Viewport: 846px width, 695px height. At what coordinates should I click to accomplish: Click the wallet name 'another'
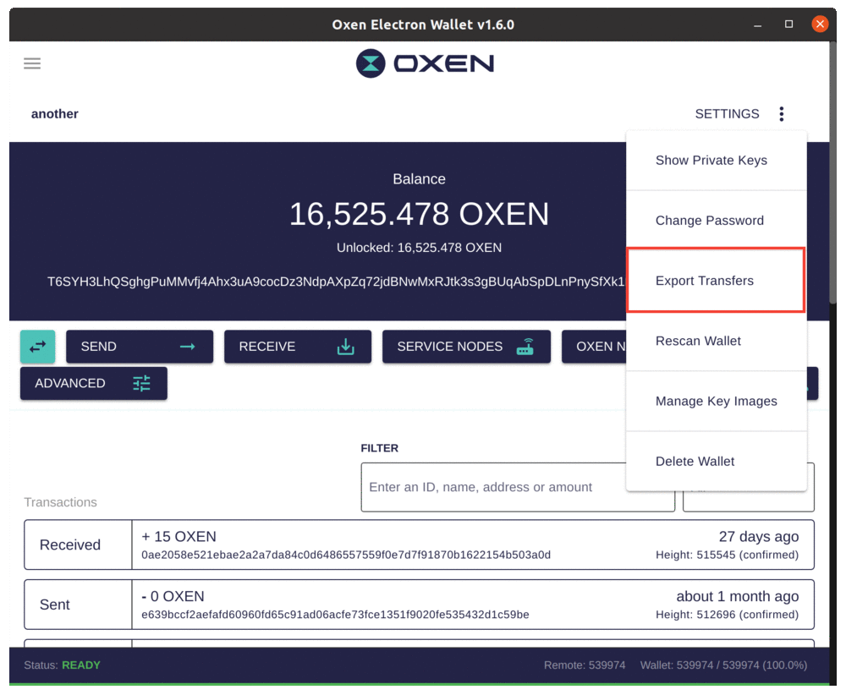click(54, 114)
